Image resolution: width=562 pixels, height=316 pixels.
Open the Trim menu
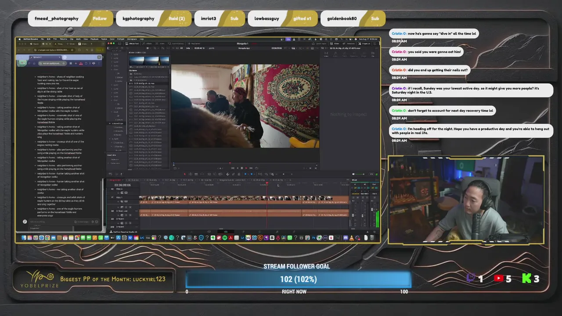pyautogui.click(x=55, y=39)
